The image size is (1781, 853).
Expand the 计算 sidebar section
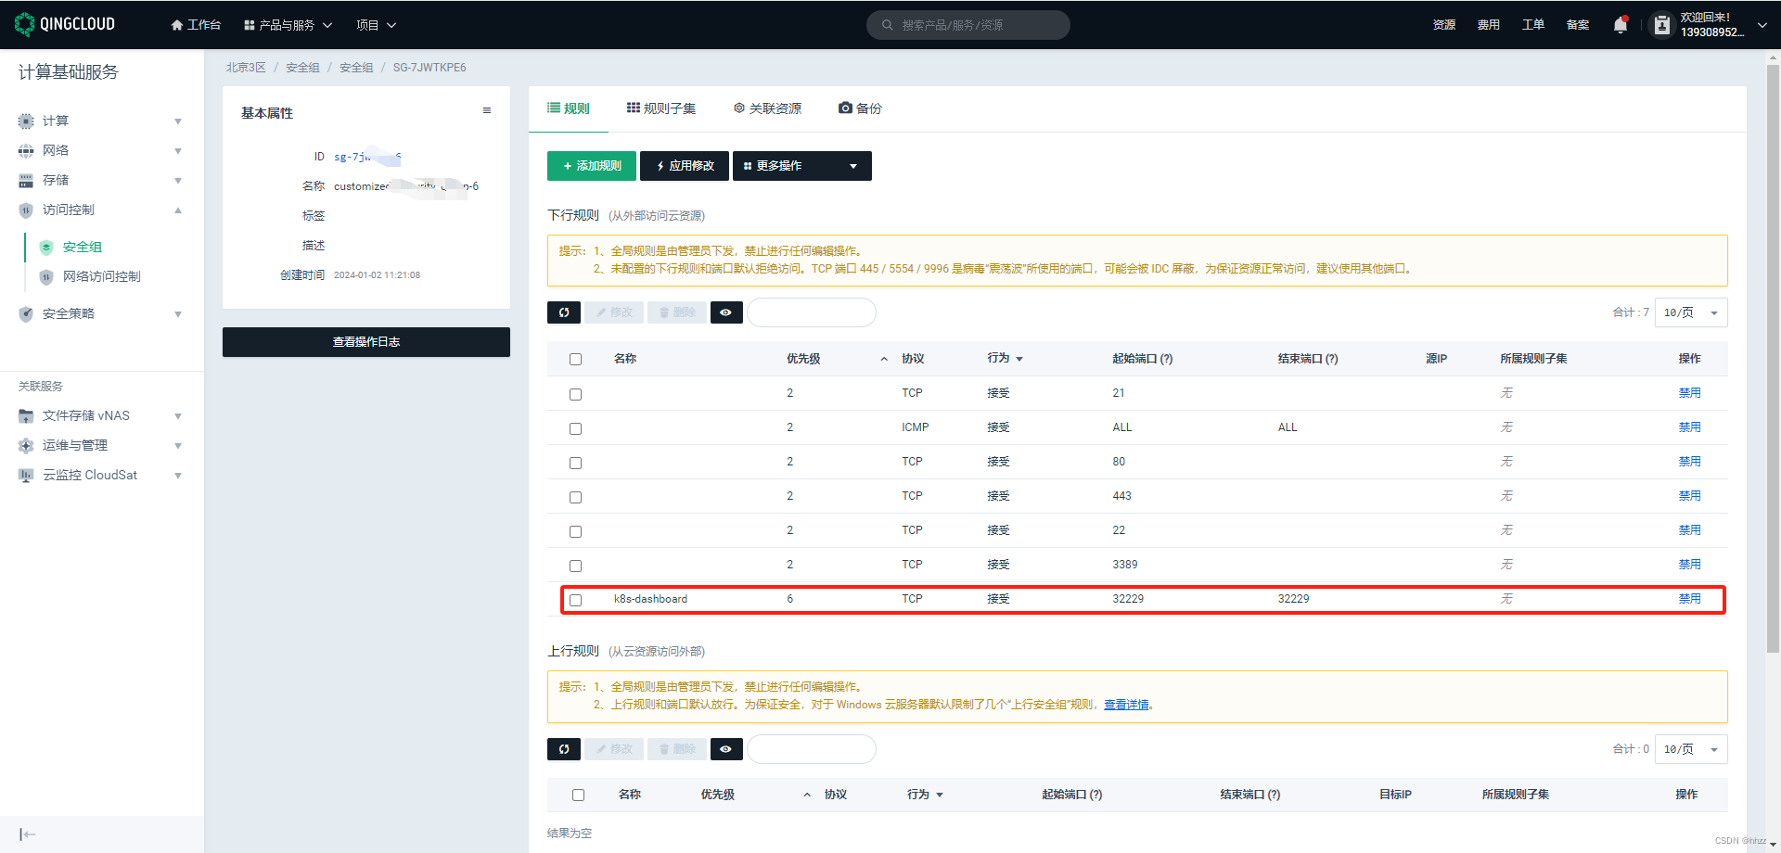pos(177,121)
